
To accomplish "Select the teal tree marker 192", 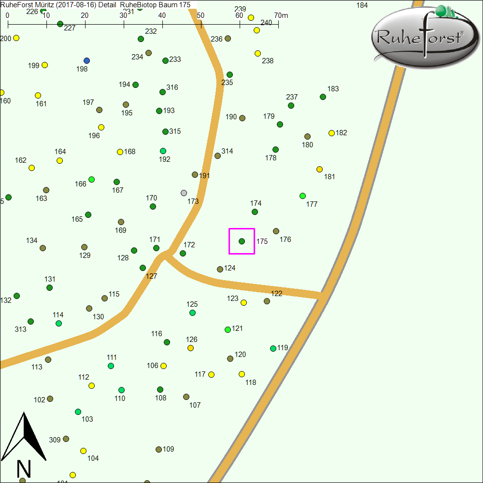I will (x=163, y=151).
